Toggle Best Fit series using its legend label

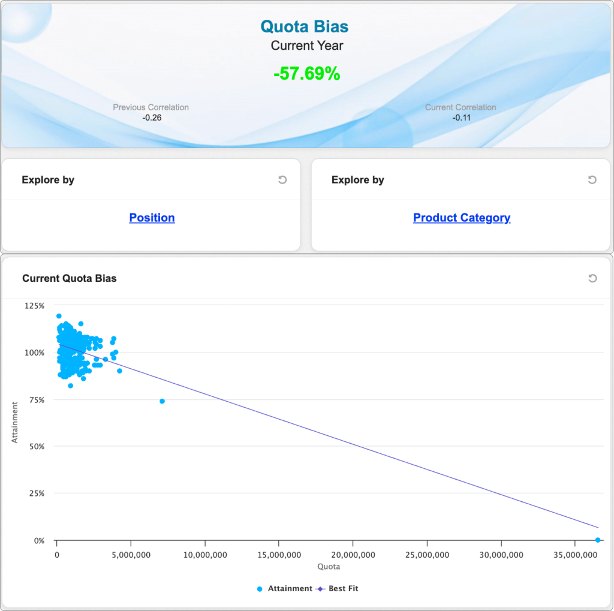pyautogui.click(x=343, y=589)
